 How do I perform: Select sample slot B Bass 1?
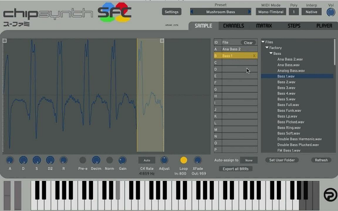pyautogui.click(x=236, y=56)
